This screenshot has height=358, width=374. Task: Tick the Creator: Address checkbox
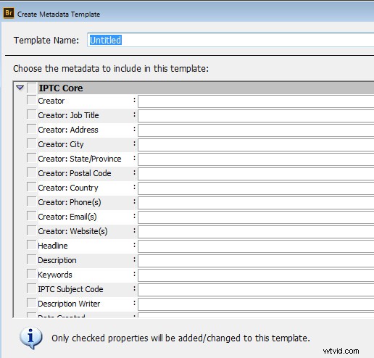32,129
